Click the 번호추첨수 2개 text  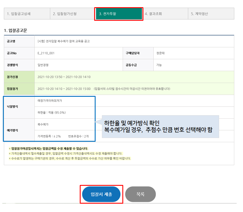[78, 136]
